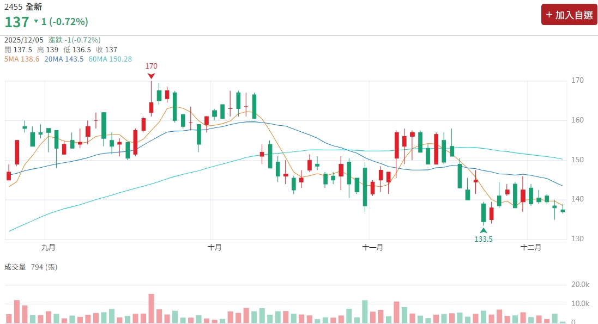Select the 5MA 138.6 legend label
The width and height of the screenshot is (598, 324).
point(22,59)
